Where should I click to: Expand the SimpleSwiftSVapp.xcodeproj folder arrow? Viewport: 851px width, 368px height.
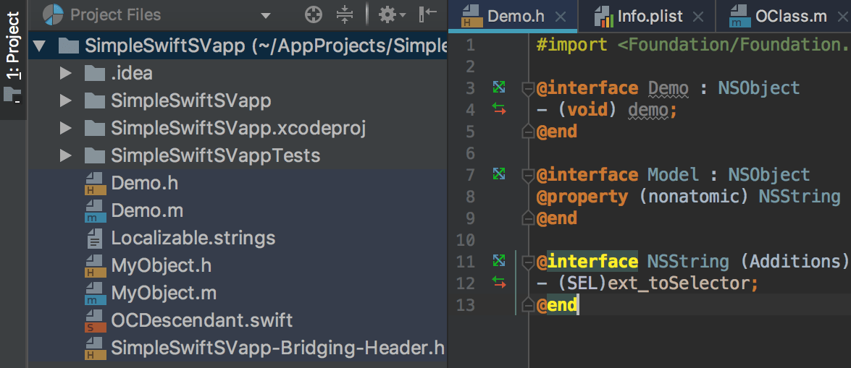pos(66,129)
